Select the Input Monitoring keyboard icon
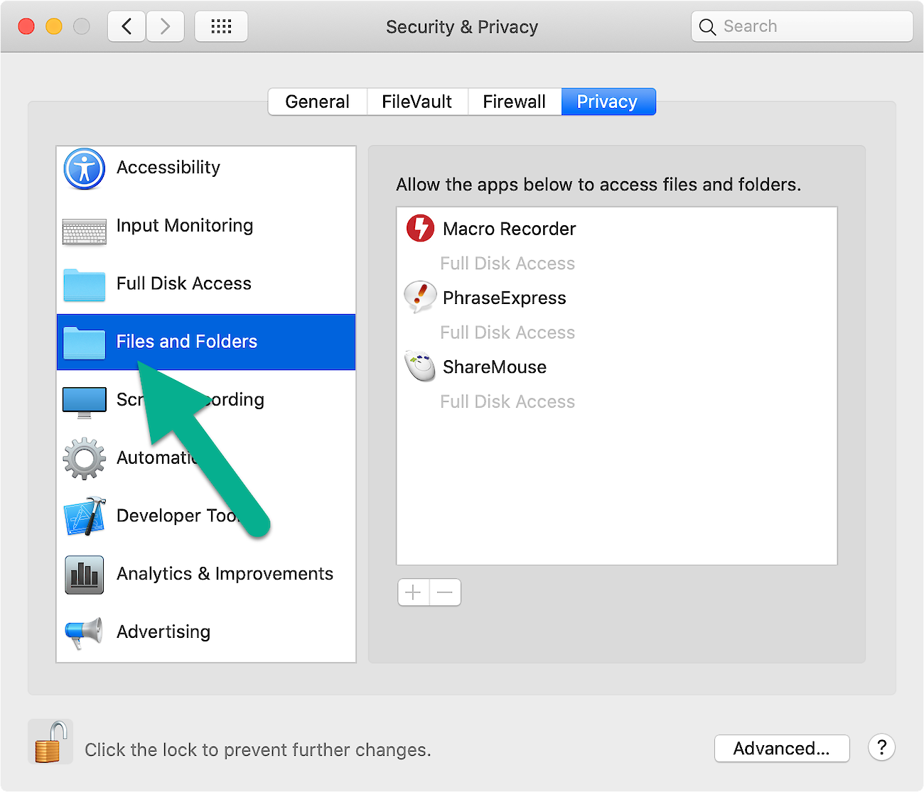Image resolution: width=924 pixels, height=792 pixels. (x=85, y=232)
